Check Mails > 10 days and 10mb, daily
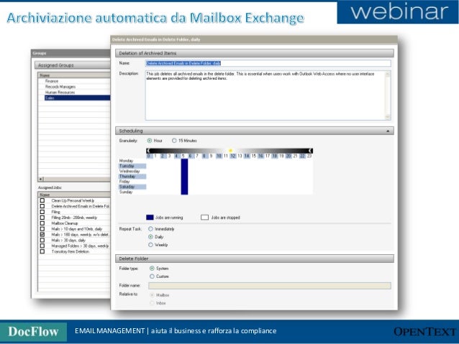Screen dimensions: 459x344 click(x=42, y=229)
